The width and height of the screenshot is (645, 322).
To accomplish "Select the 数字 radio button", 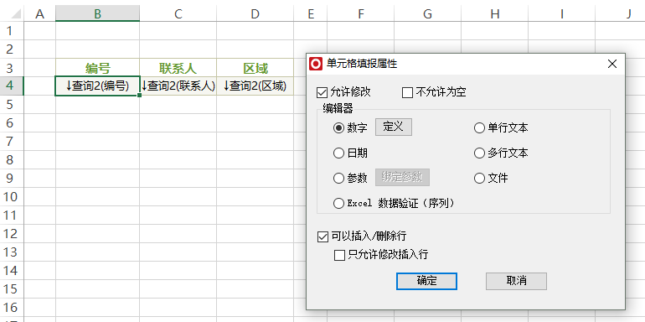I will [338, 128].
